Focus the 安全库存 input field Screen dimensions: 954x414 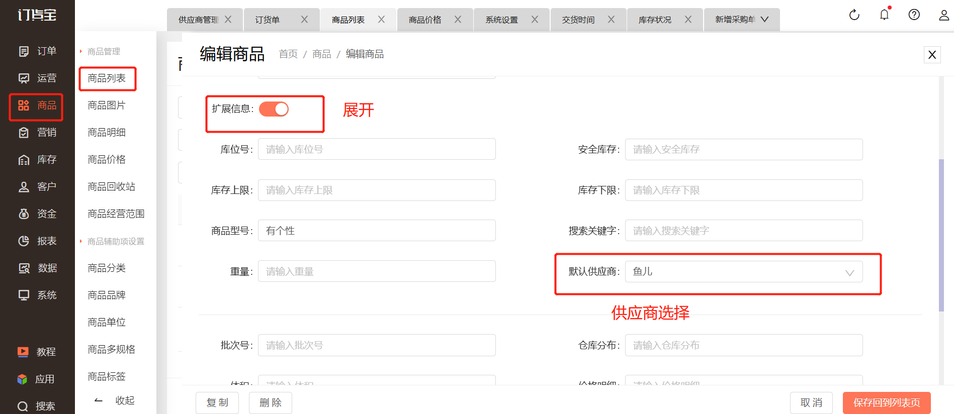coord(744,149)
